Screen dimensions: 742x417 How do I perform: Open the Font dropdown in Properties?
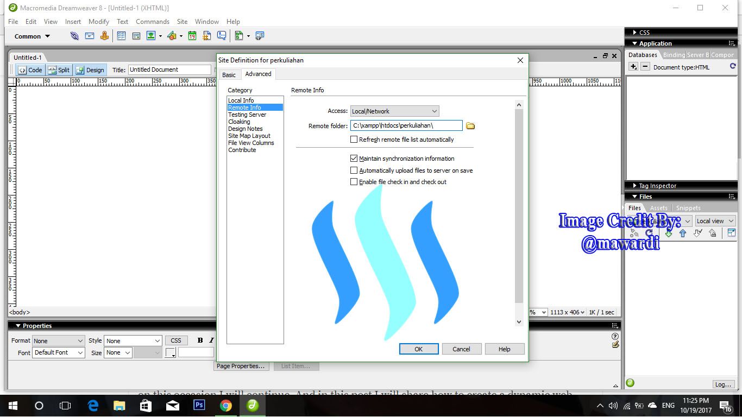tap(59, 352)
